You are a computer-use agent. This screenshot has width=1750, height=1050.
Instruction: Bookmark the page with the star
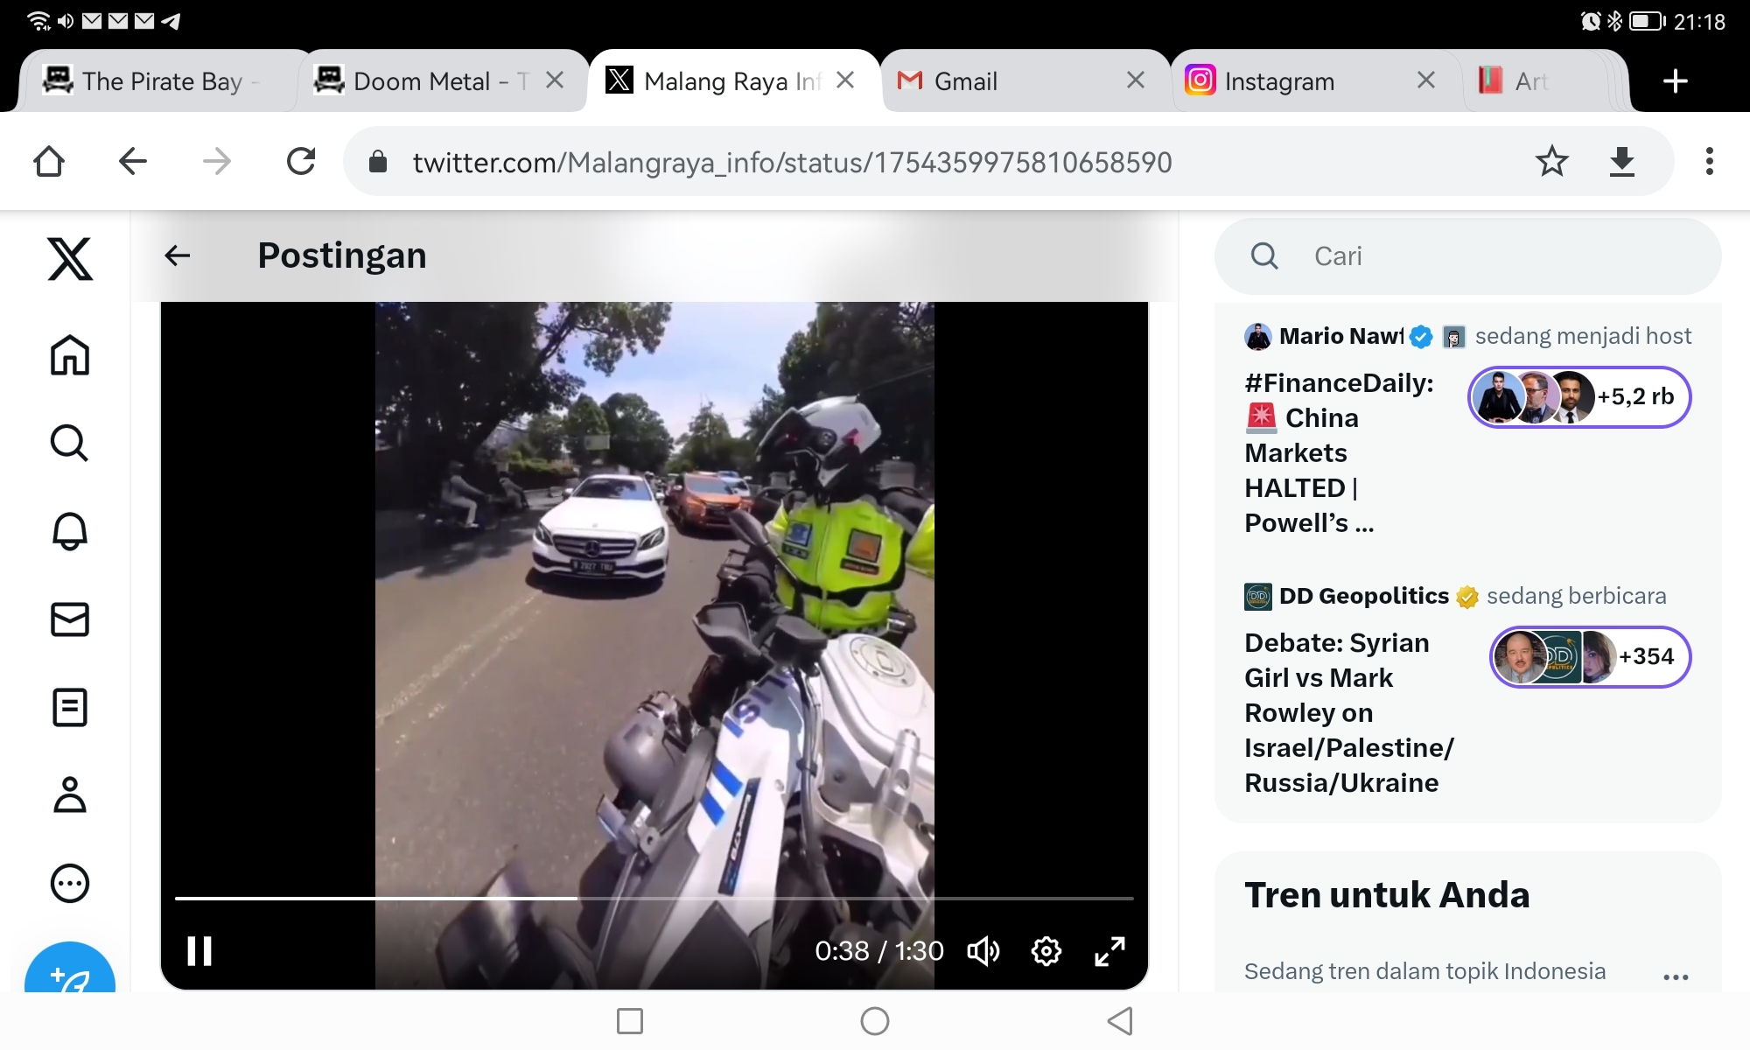click(x=1551, y=161)
